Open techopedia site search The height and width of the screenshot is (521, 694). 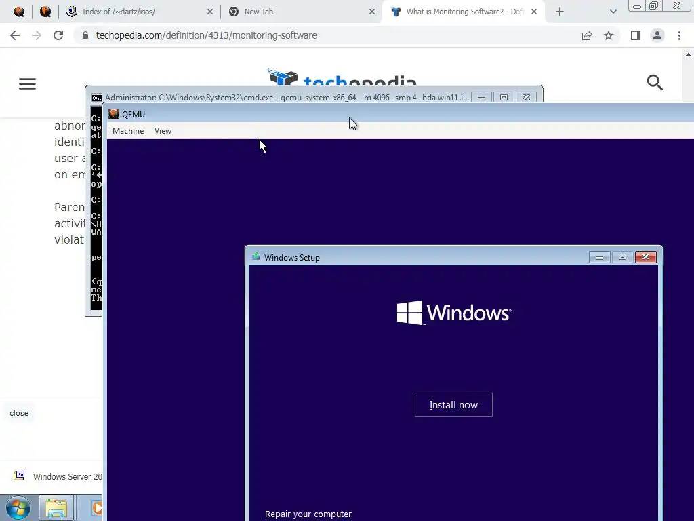655,82
